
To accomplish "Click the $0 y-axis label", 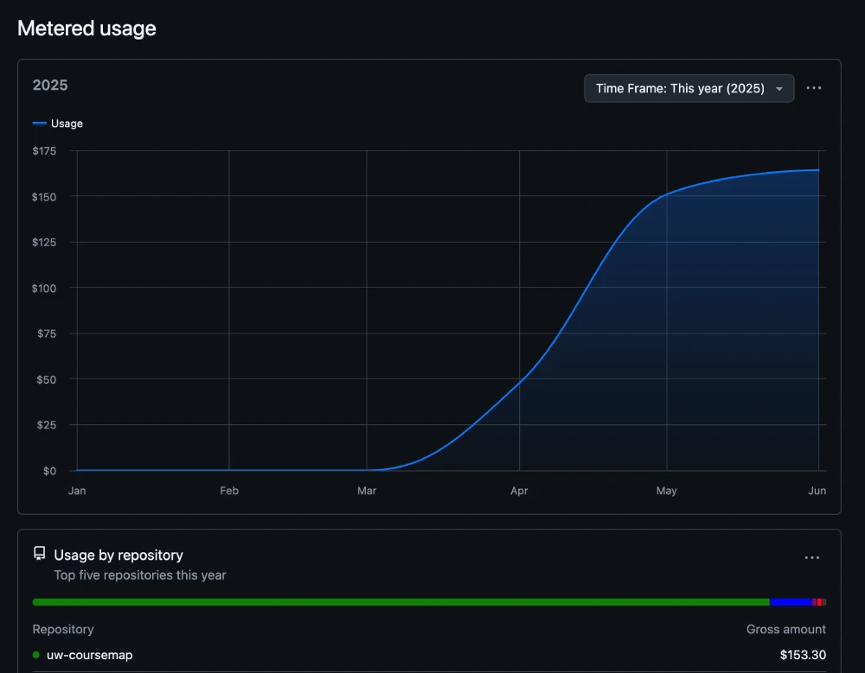I will (x=49, y=471).
